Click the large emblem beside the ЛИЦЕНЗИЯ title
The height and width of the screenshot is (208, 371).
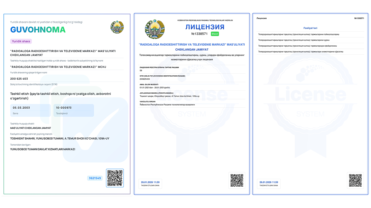click(154, 29)
